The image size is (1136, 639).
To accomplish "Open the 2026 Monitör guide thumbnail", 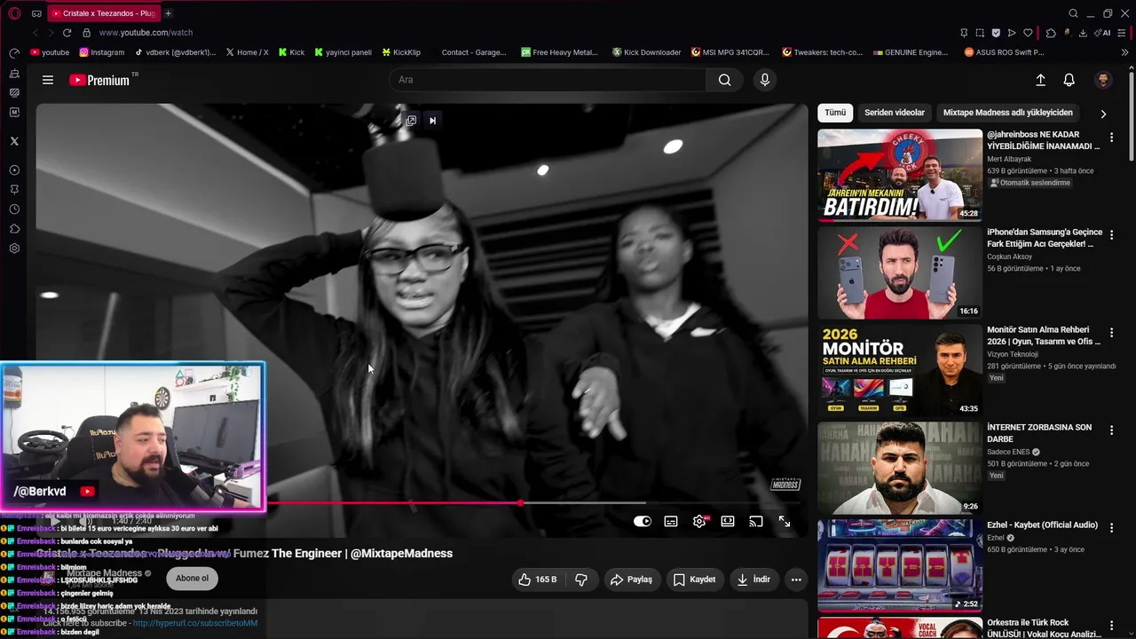I will 900,370.
